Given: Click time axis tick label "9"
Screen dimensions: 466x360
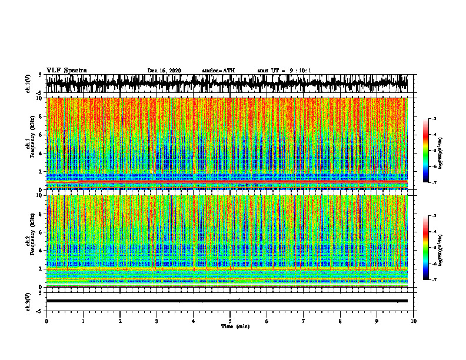Looking at the screenshot, I should 377,321.
